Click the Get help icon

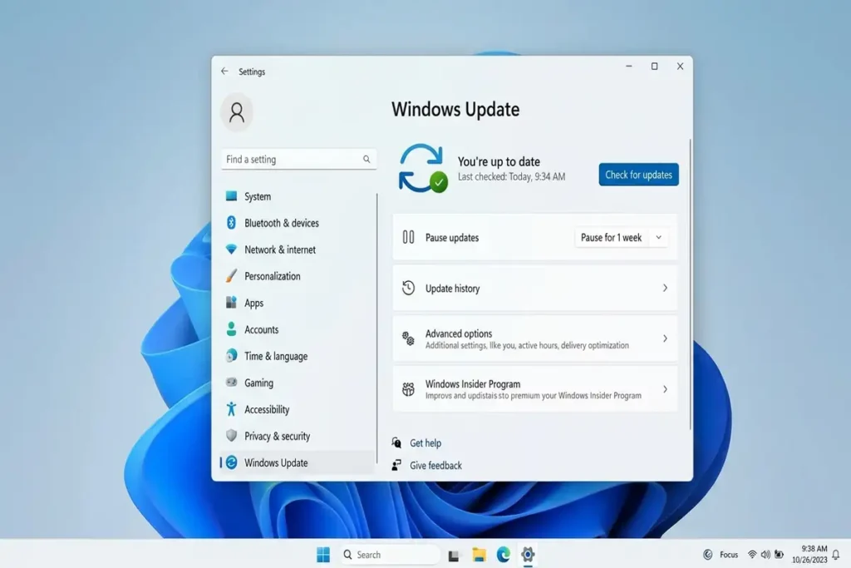tap(396, 442)
